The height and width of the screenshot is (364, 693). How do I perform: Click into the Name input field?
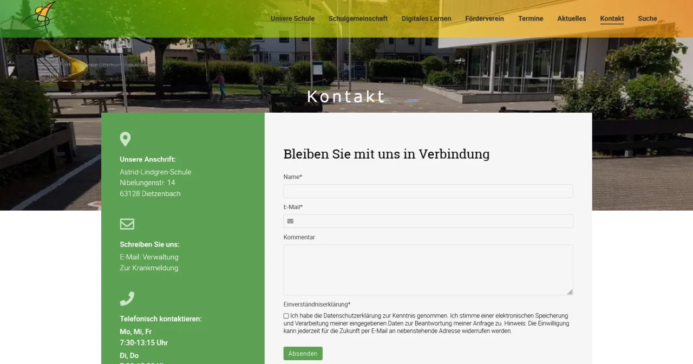(428, 191)
